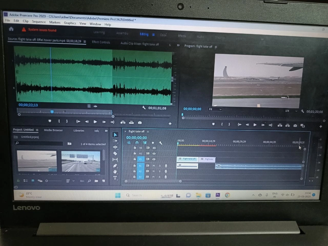Click Insert in the Source monitor
This screenshot has width=328, height=246.
click(123, 122)
